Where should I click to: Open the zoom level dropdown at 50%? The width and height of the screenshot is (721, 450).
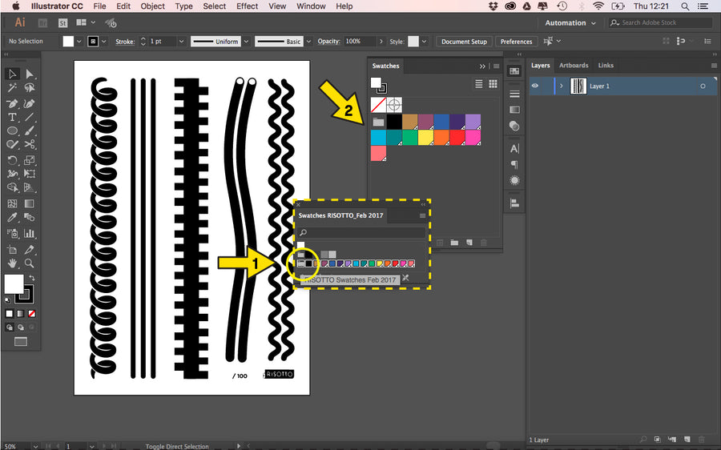click(x=35, y=446)
